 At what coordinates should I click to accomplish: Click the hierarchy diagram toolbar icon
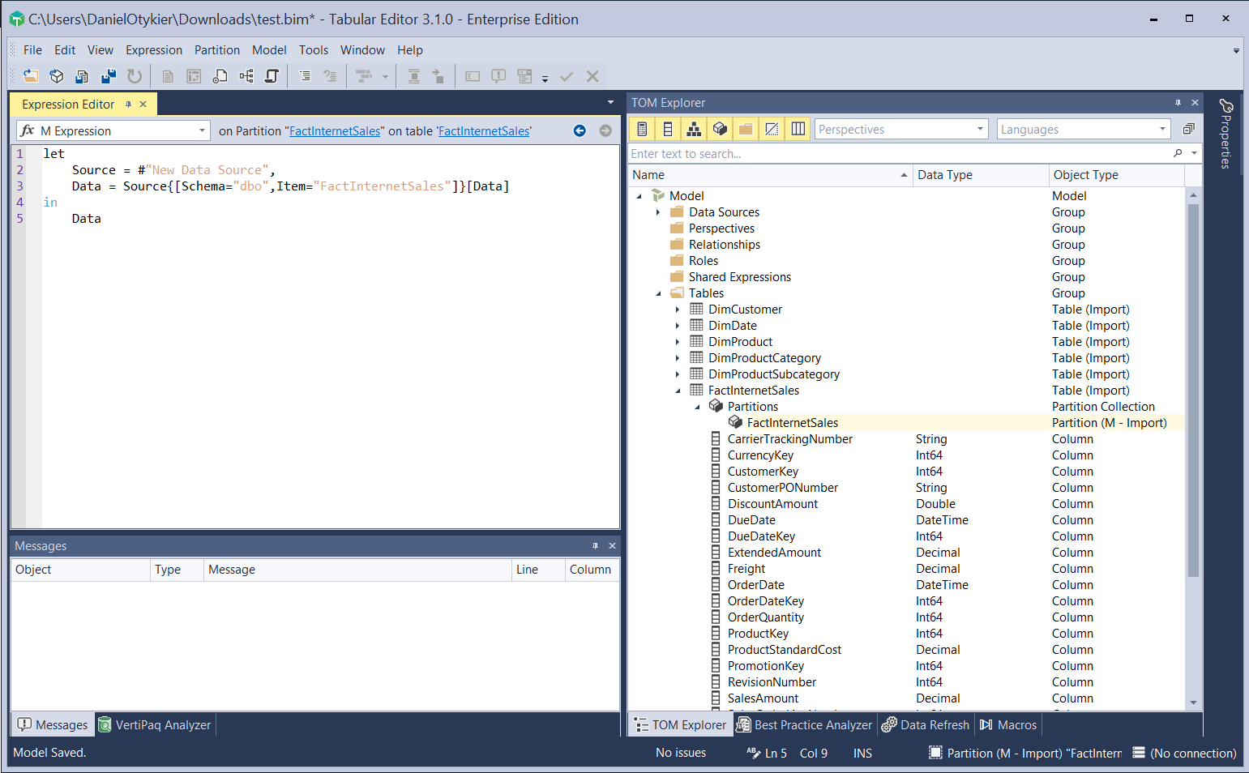246,76
